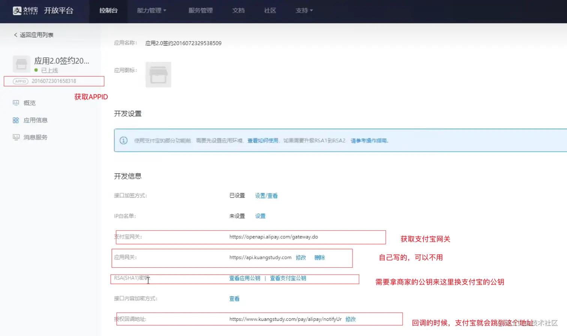Click 修改 next to 授权回调地址 URL

351,319
